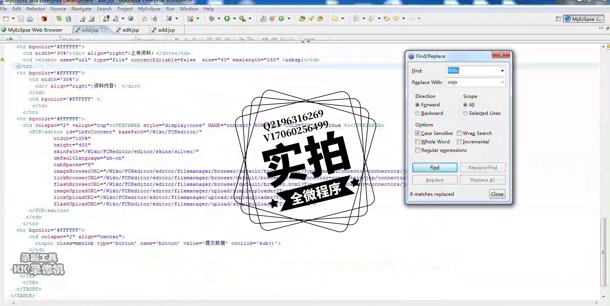Image resolution: width=610 pixels, height=306 pixels.
Task: Click the Previous Annotation up-arrow icon
Action: [x=371, y=18]
